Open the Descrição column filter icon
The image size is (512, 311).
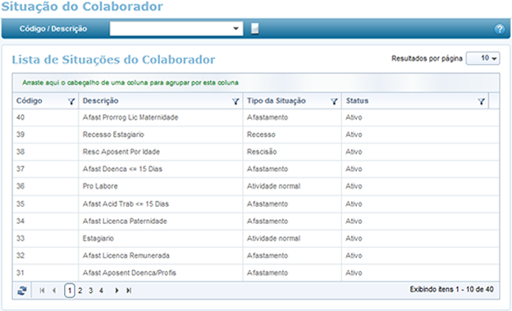tap(235, 102)
